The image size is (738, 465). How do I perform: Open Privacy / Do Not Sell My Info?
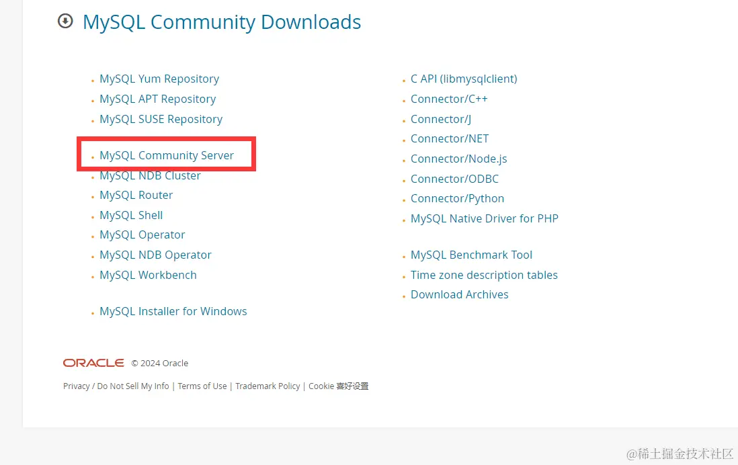pos(116,386)
